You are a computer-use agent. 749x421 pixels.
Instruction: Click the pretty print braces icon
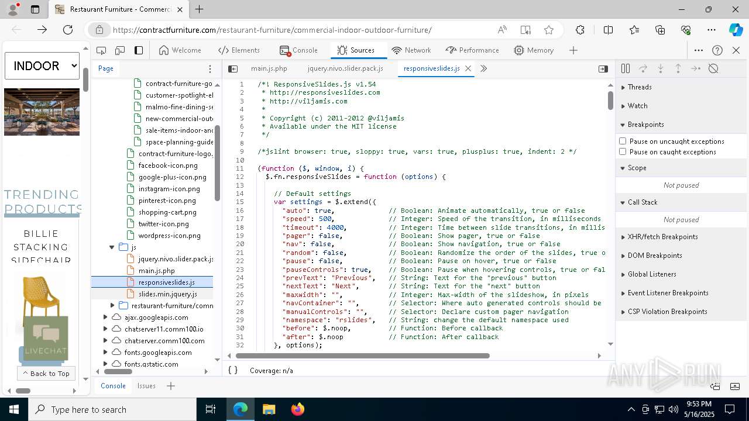pyautogui.click(x=233, y=370)
